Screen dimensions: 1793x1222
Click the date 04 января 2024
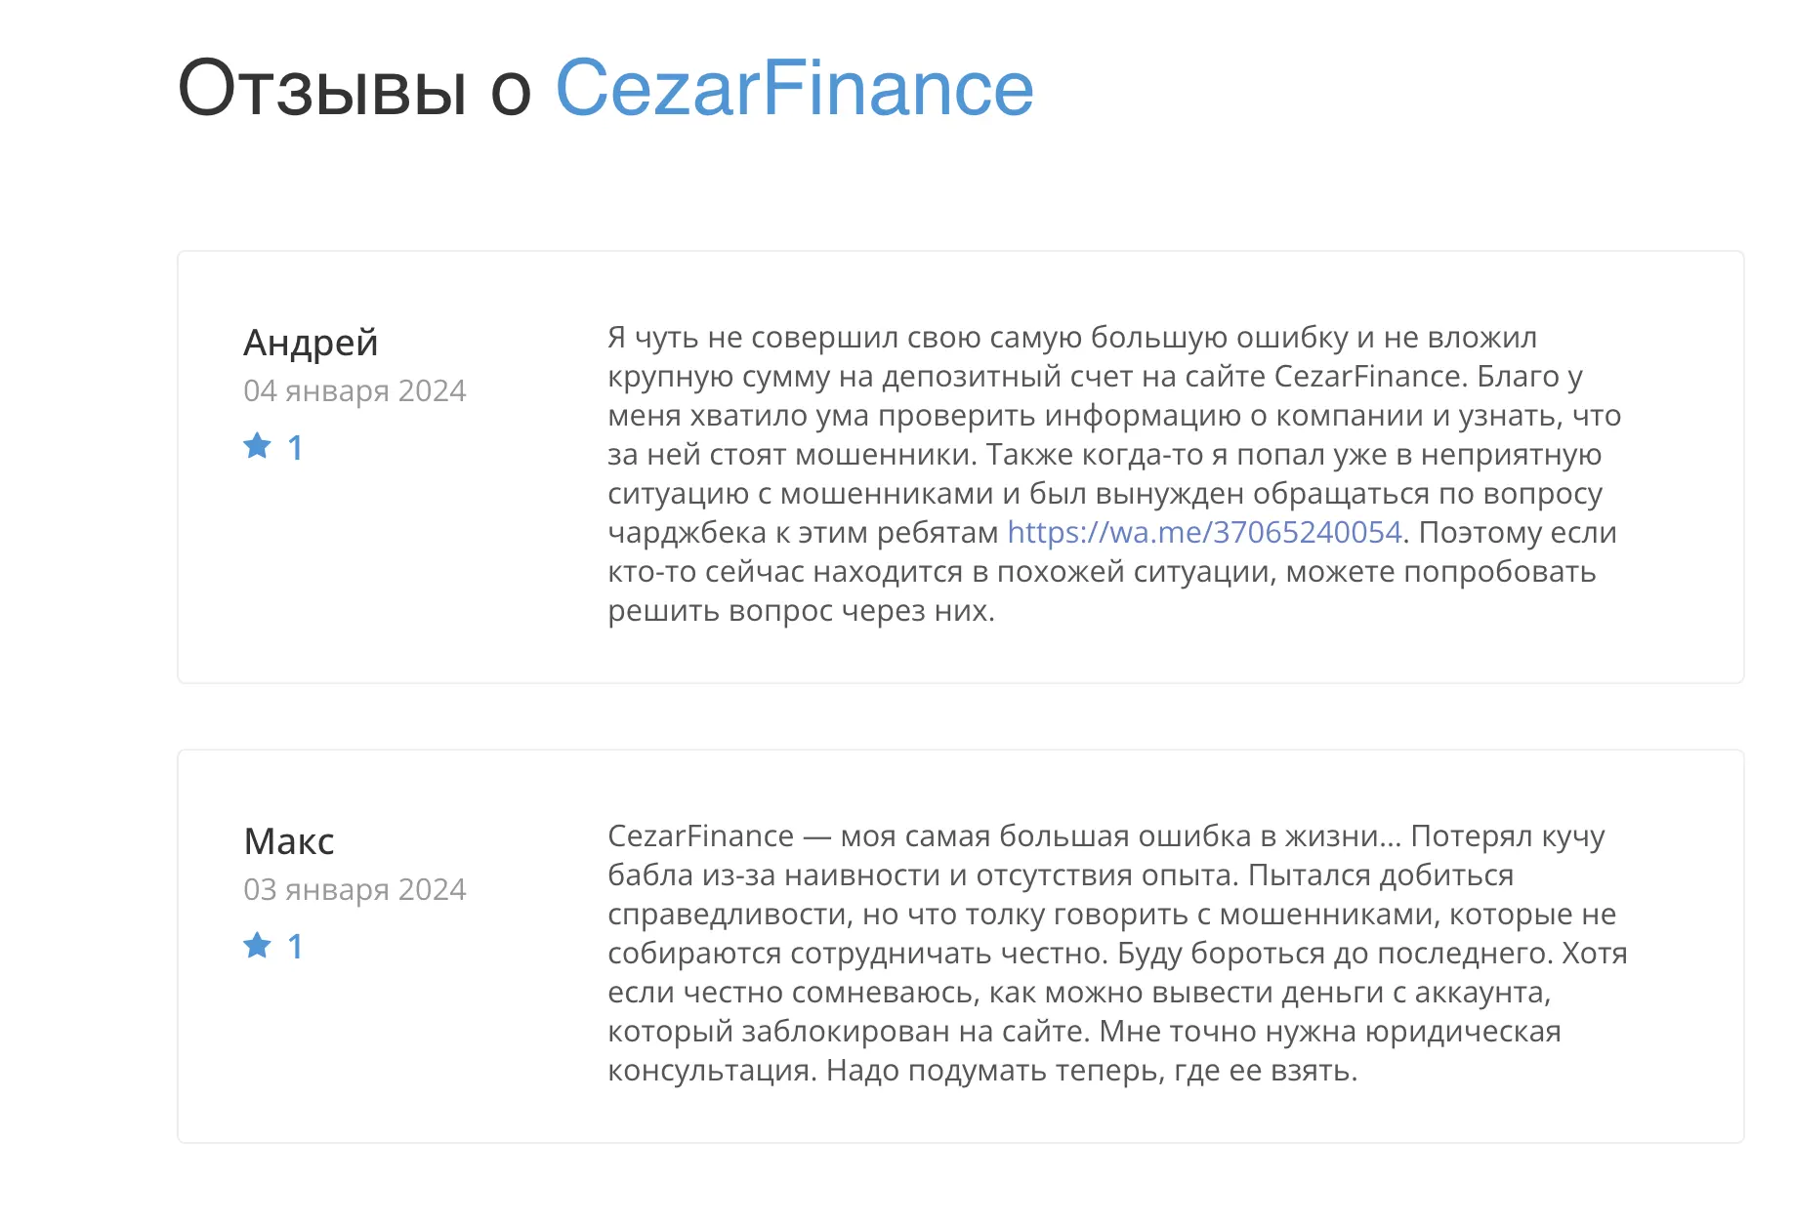tap(354, 391)
